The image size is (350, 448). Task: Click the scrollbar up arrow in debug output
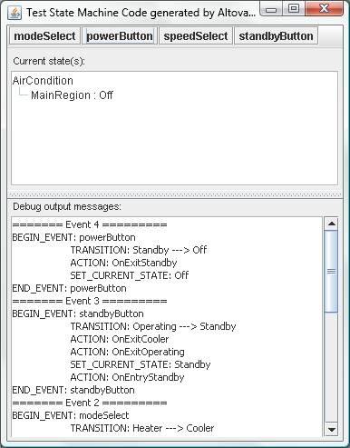coord(332,224)
